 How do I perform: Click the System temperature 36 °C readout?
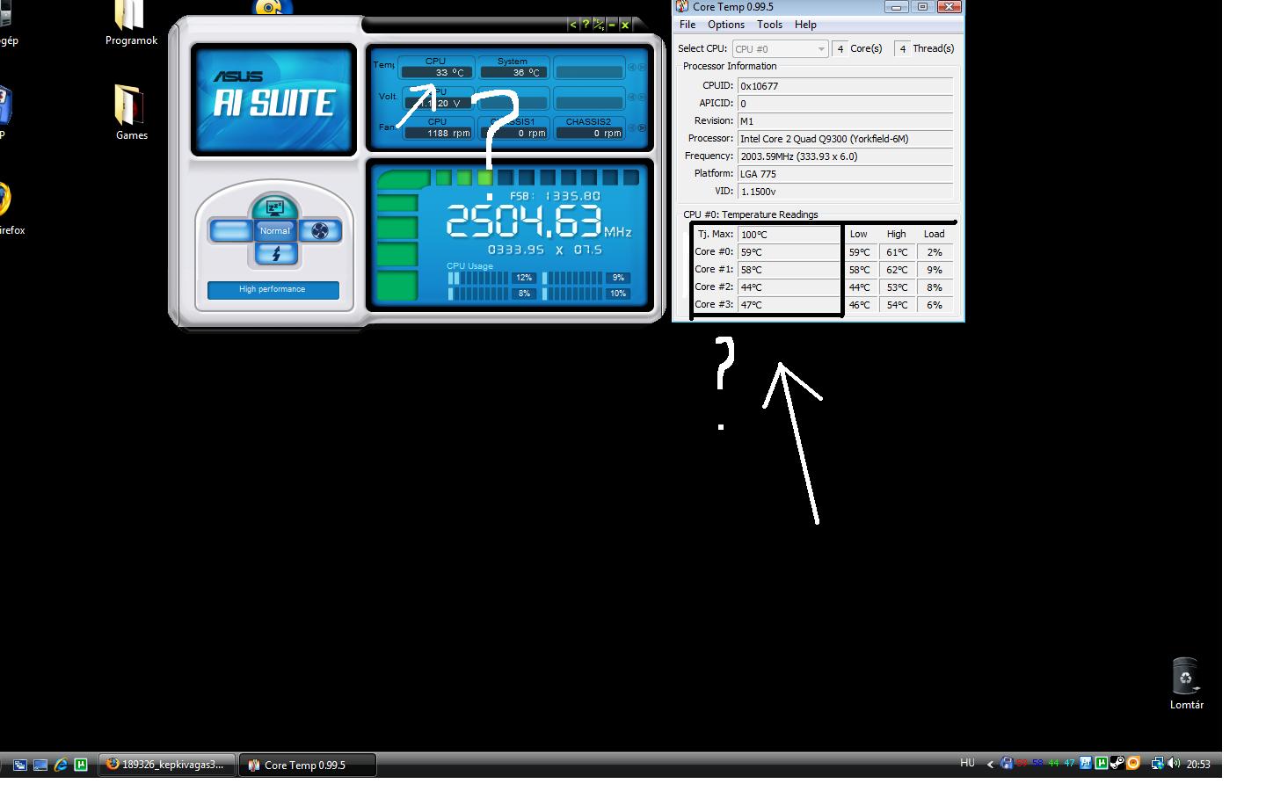point(513,72)
